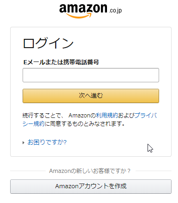Screen dimensions: 178x203
Task: Click the Amazonアカウントを作成 button
Action: [91, 186]
